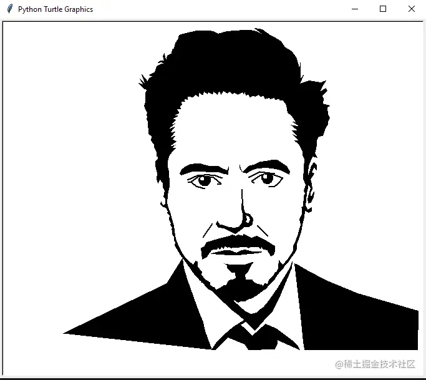Close the Python Turtle Graphics window

point(412,9)
